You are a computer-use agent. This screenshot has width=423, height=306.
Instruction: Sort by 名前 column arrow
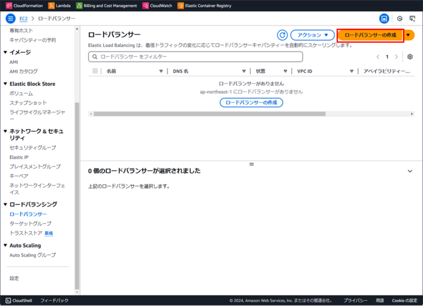[161, 71]
